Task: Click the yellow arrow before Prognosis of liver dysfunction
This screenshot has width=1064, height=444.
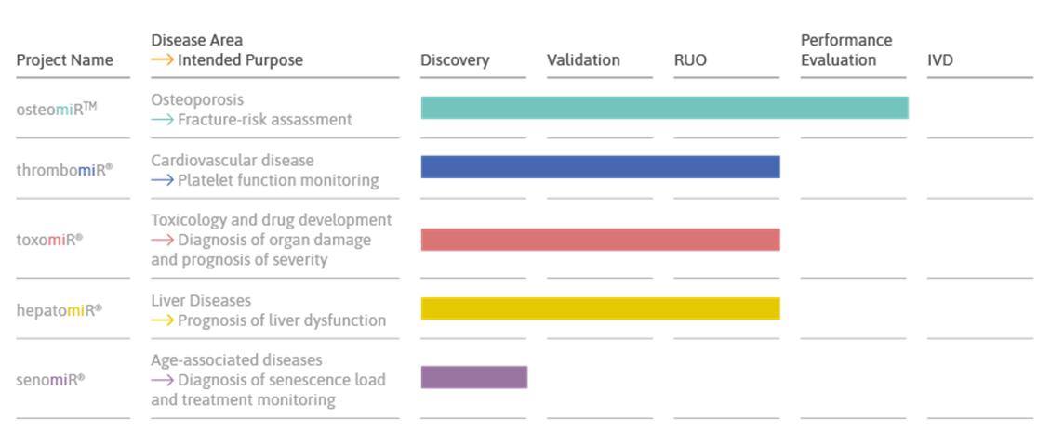Action: [162, 320]
